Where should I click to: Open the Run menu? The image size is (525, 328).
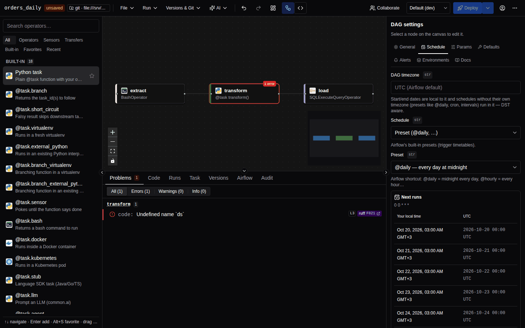tap(150, 8)
